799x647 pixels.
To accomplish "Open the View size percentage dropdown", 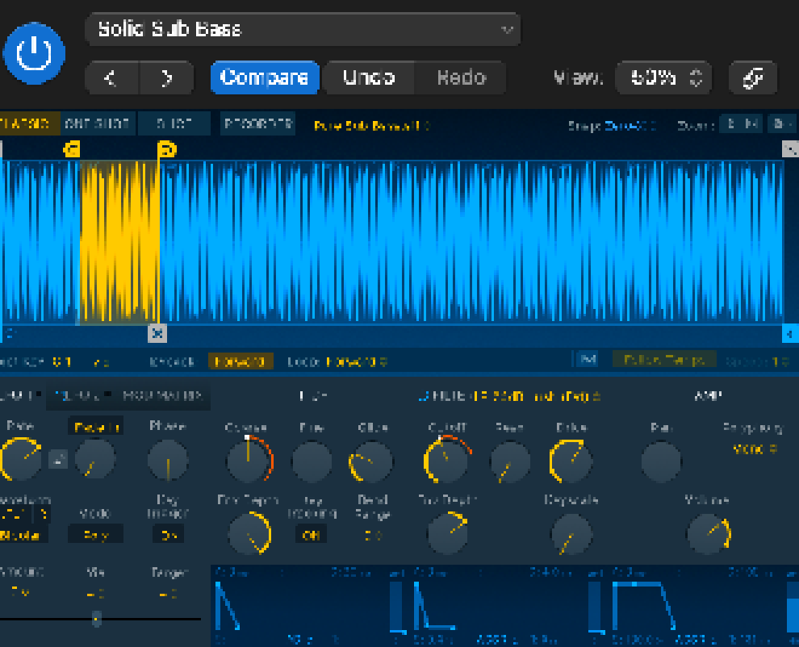I will pos(663,78).
